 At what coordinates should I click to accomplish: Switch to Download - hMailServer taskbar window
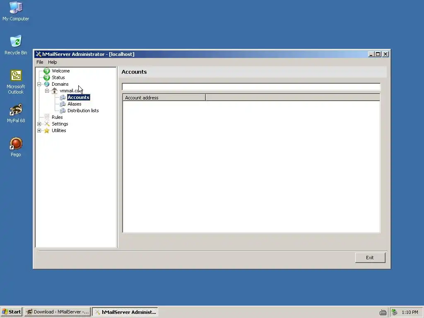(x=58, y=312)
